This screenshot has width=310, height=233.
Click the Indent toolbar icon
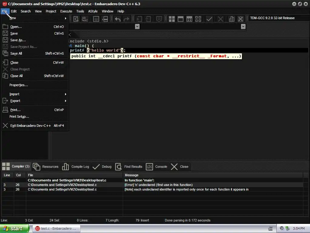[139, 19]
